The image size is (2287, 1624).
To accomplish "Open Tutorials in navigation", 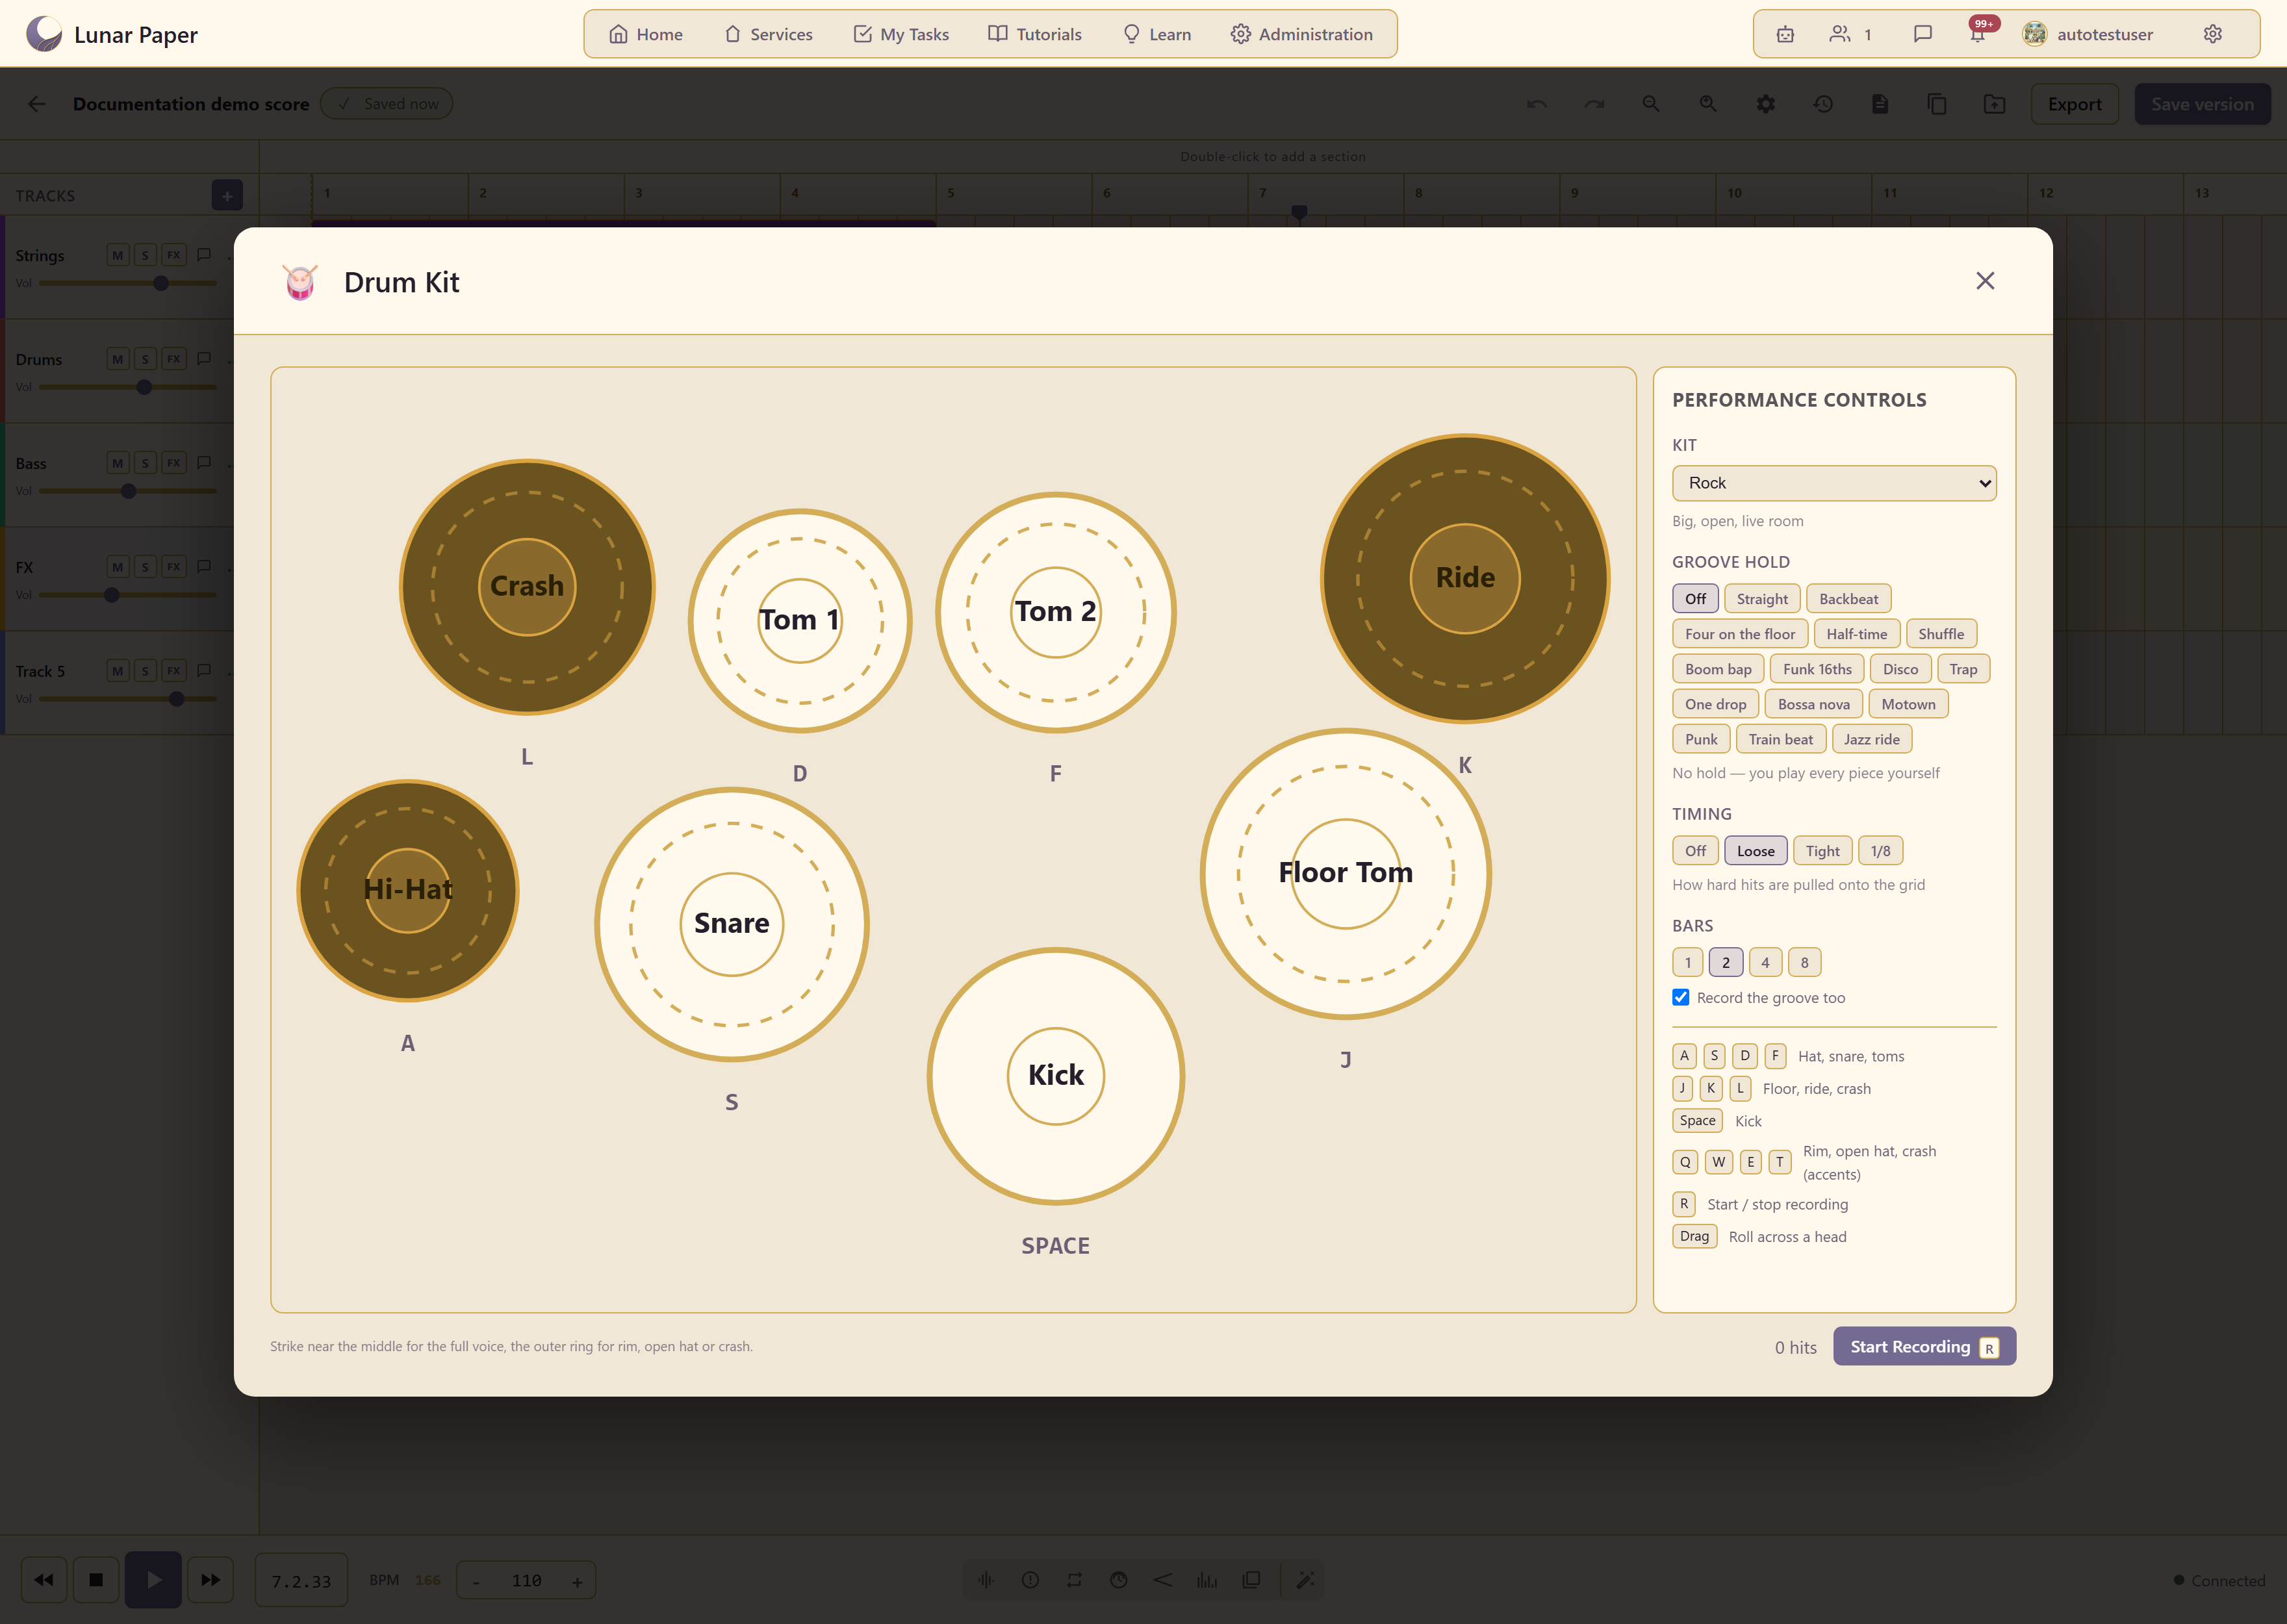I will (x=1035, y=34).
